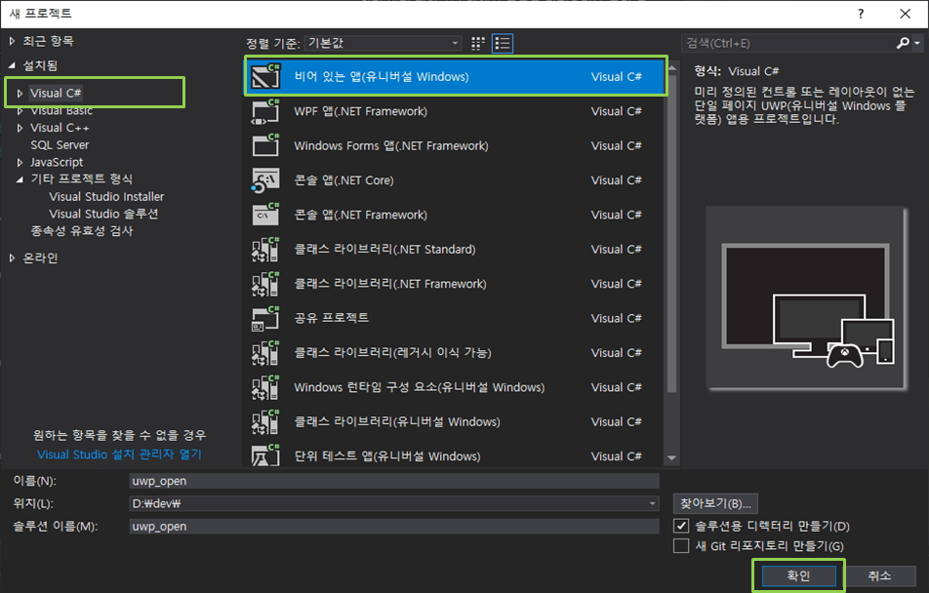Image resolution: width=929 pixels, height=593 pixels.
Task: Open the 위치 path dropdown arrow
Action: [652, 503]
